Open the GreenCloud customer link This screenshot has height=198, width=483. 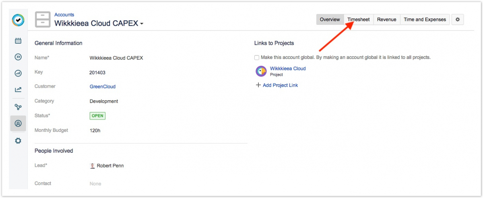[x=102, y=87]
